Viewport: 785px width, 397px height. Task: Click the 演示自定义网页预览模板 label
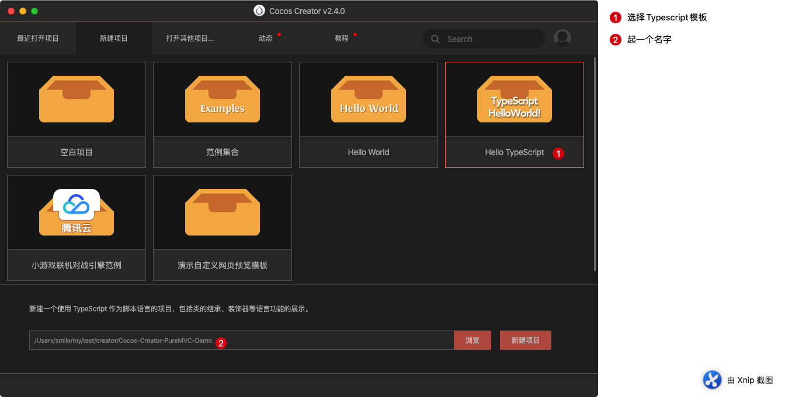click(x=223, y=265)
